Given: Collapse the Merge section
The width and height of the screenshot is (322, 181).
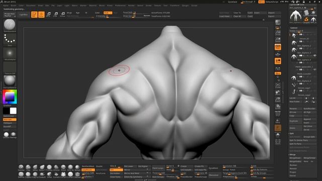Looking at the screenshot, I should tap(292, 154).
